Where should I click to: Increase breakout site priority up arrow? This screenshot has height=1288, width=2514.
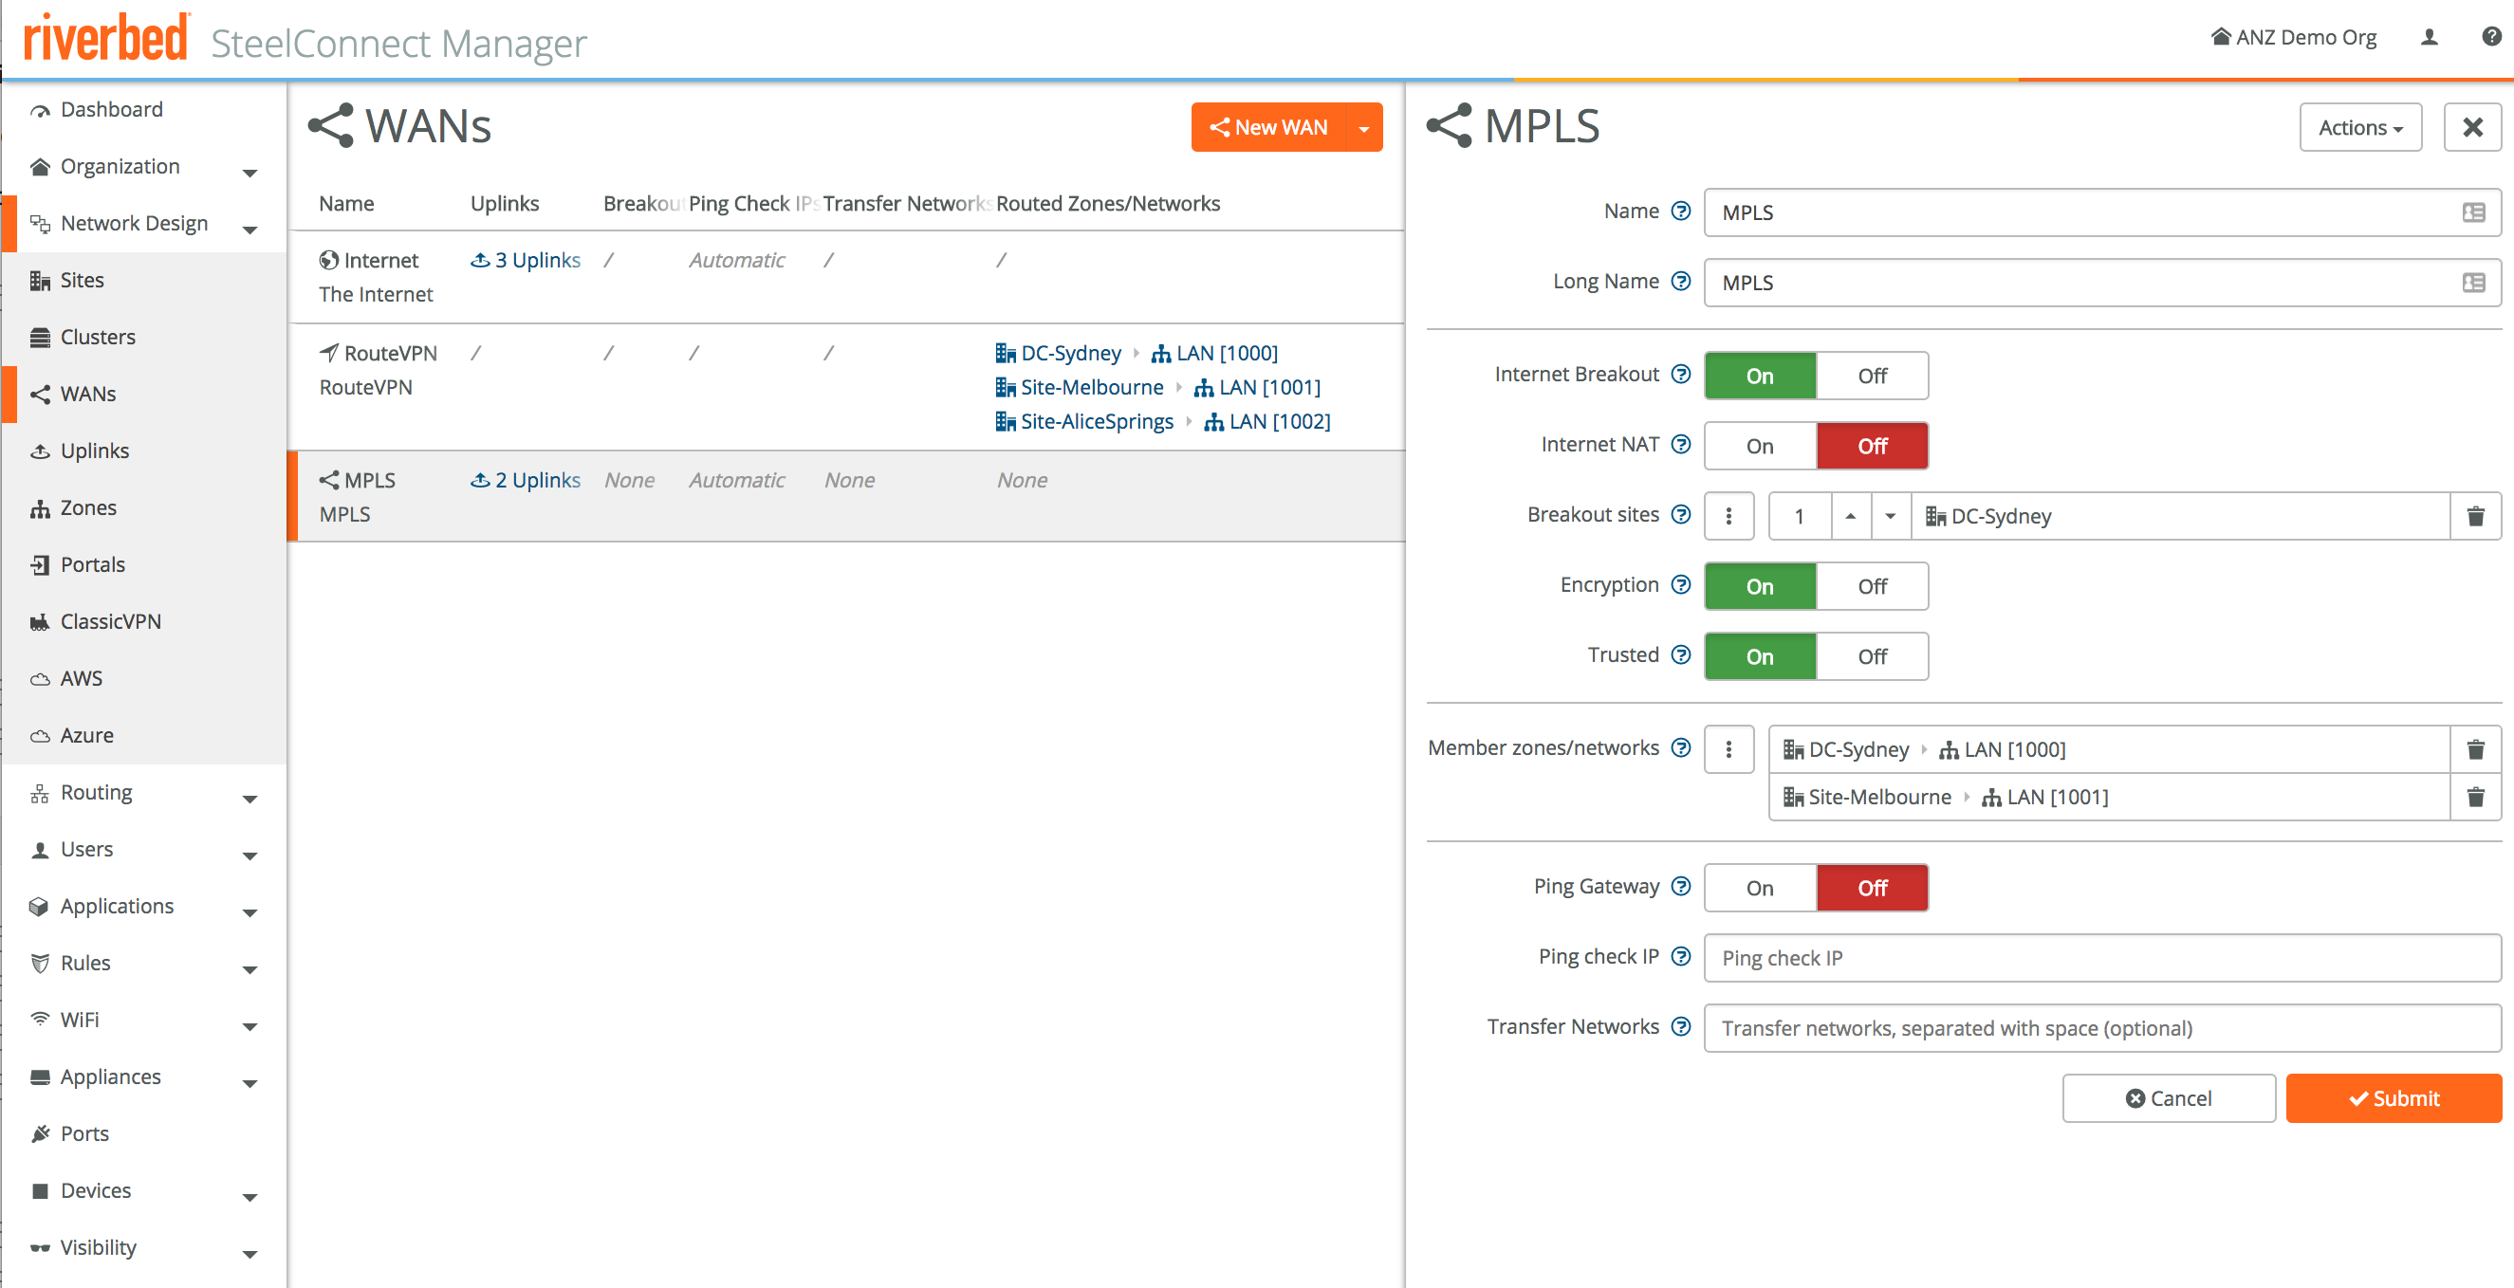[x=1849, y=516]
